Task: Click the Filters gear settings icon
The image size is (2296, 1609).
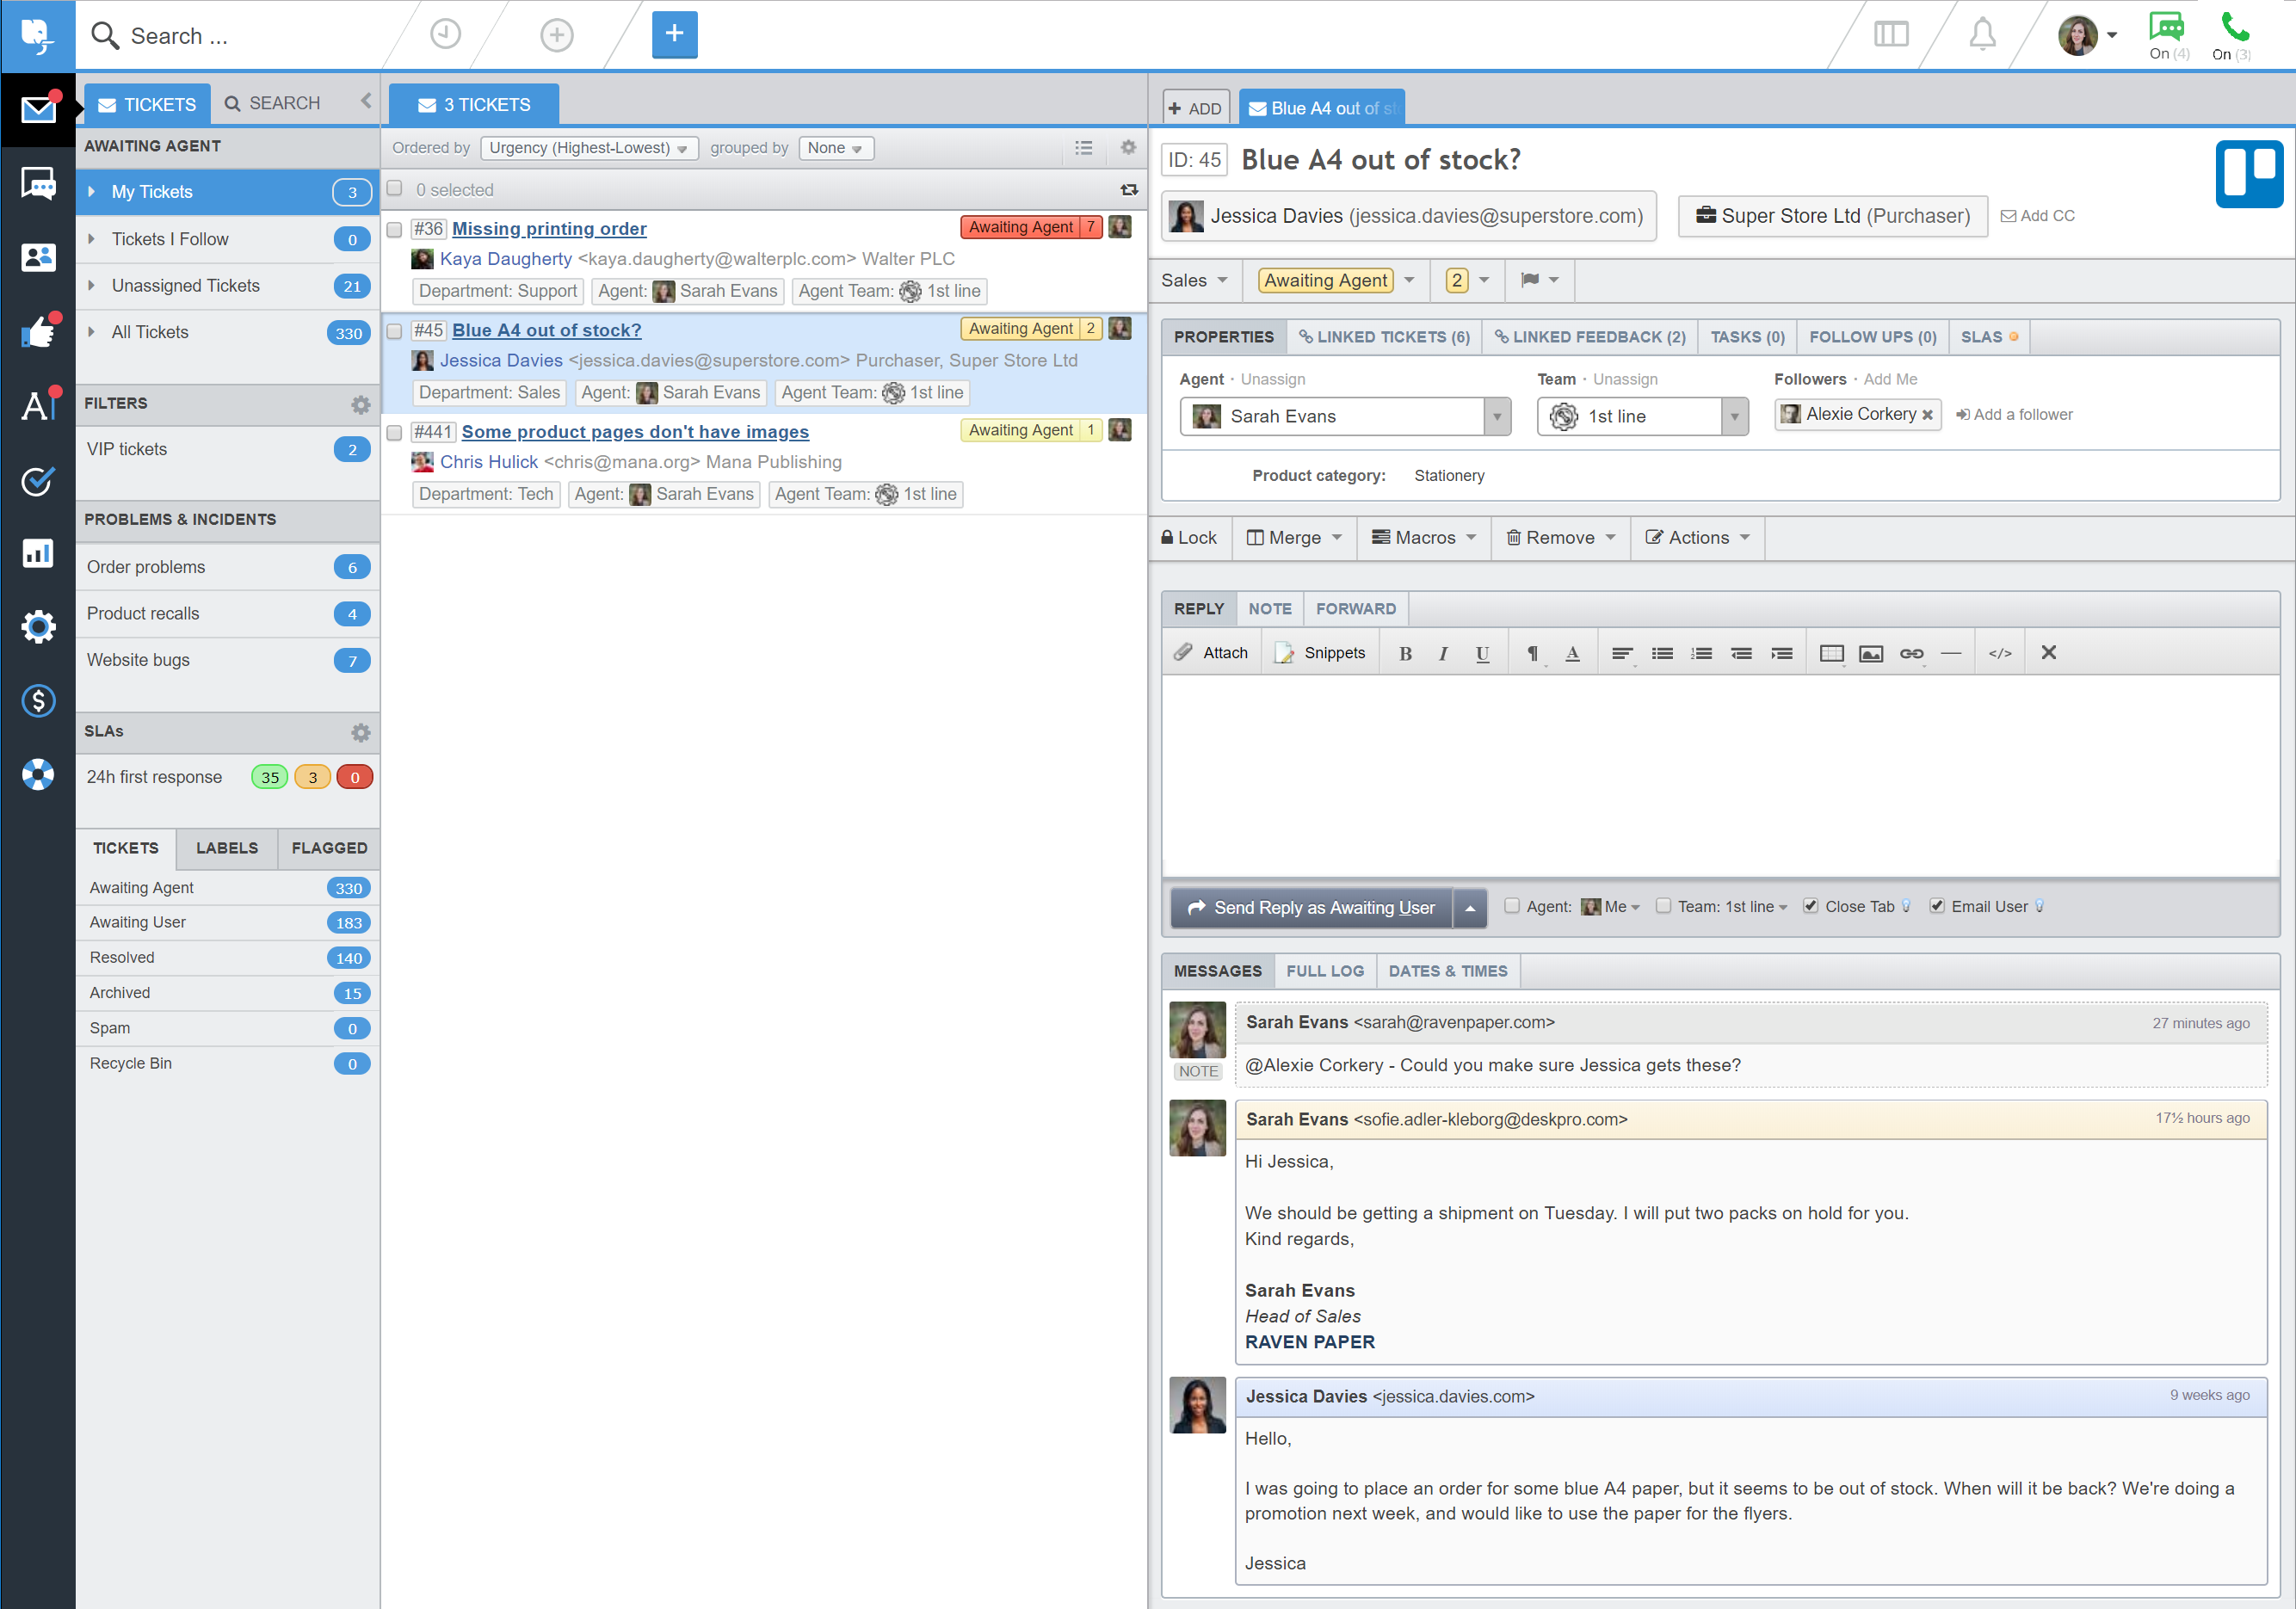Action: point(360,404)
